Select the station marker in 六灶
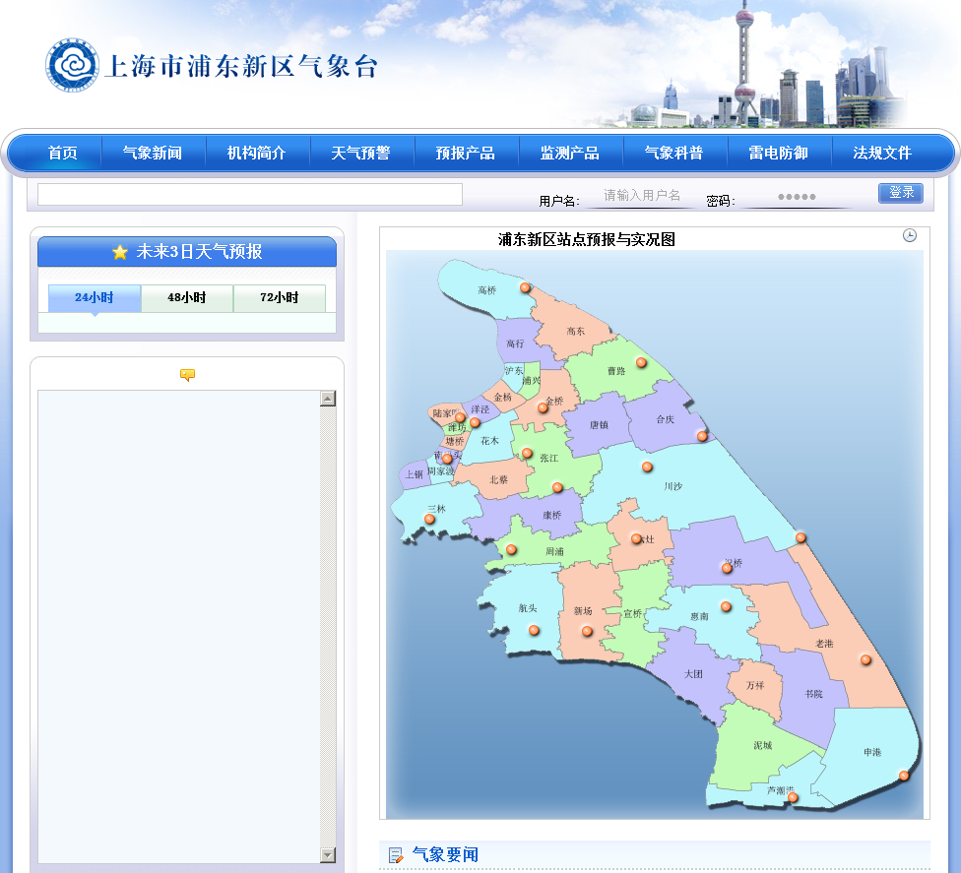The height and width of the screenshot is (873, 961). tap(636, 538)
